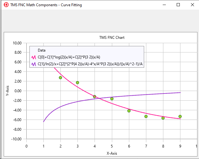Click the 4.00 label on Y axis

coord(18,72)
